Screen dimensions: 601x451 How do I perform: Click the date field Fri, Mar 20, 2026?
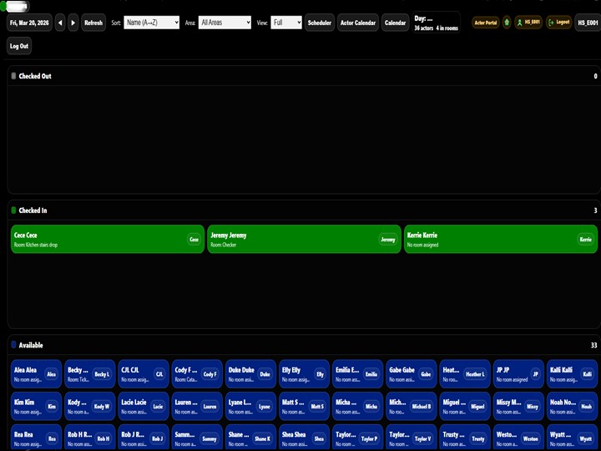29,23
